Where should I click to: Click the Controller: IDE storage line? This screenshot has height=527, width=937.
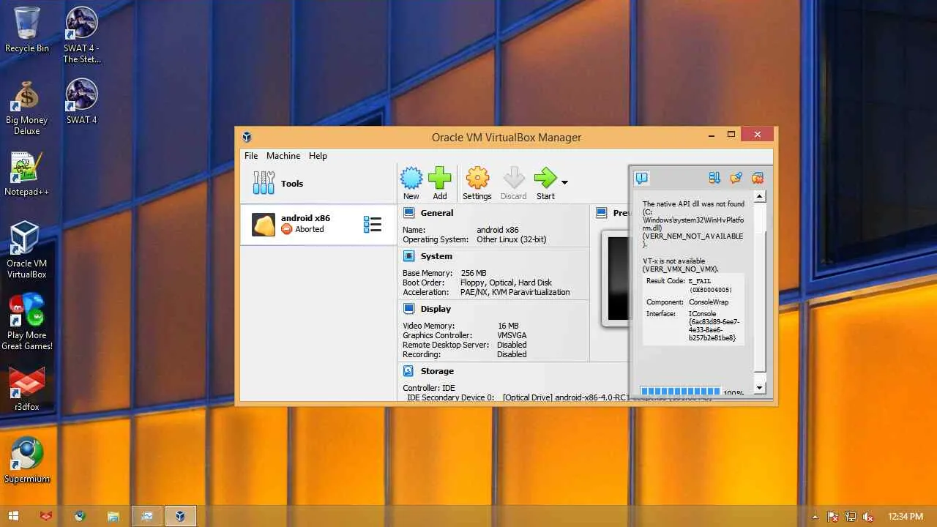[429, 388]
